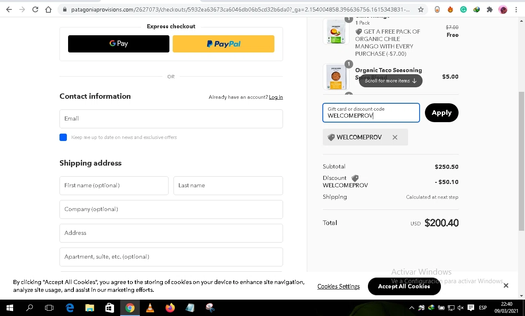Open the Extensions puzzle menu
The width and height of the screenshot is (525, 316).
[490, 9]
